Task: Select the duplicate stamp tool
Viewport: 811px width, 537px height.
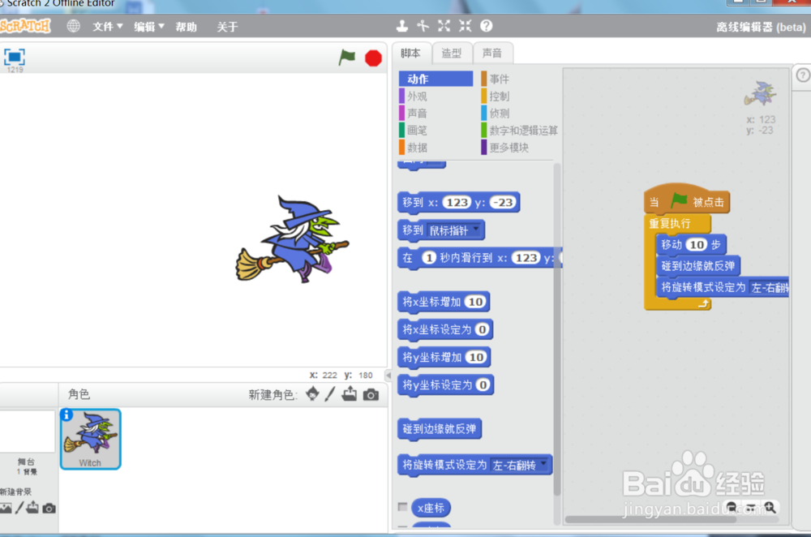Action: (x=402, y=25)
